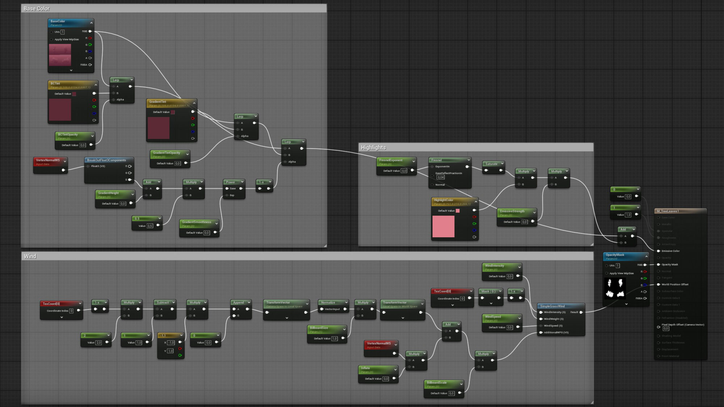
Task: Click World Position Offset pin on M_TreeLeaves1
Action: 658,284
